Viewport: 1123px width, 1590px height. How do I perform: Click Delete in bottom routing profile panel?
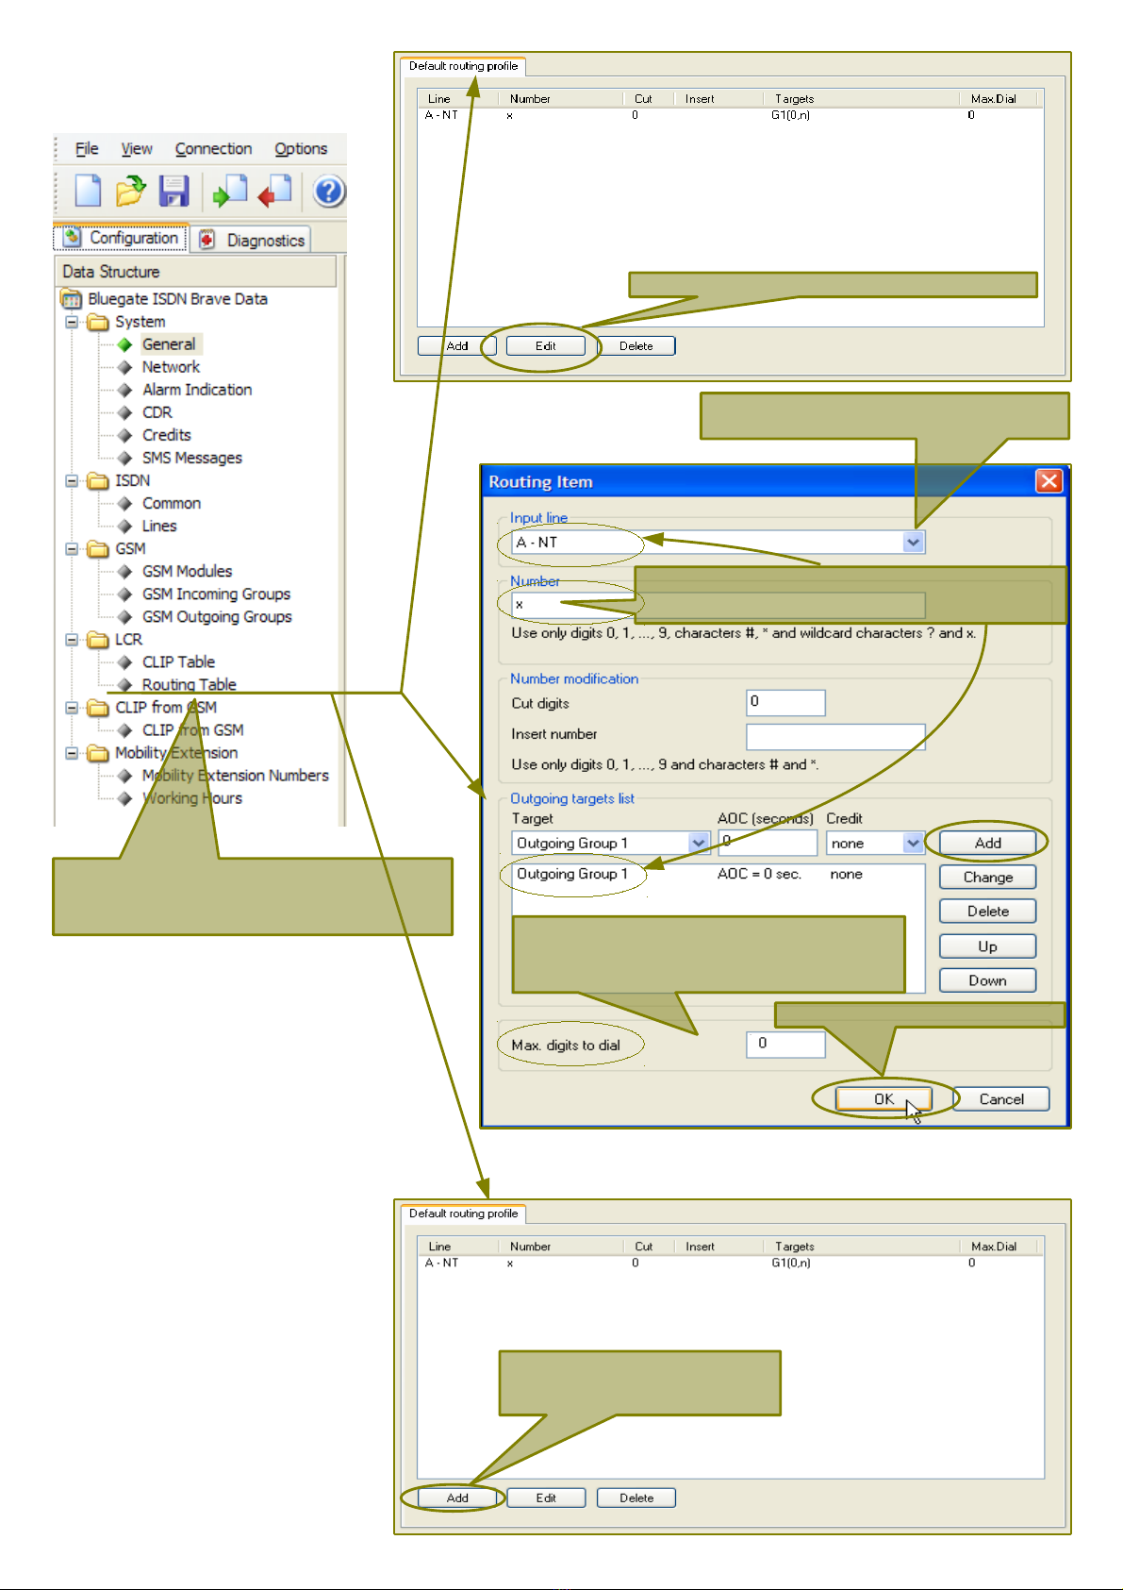636,1498
